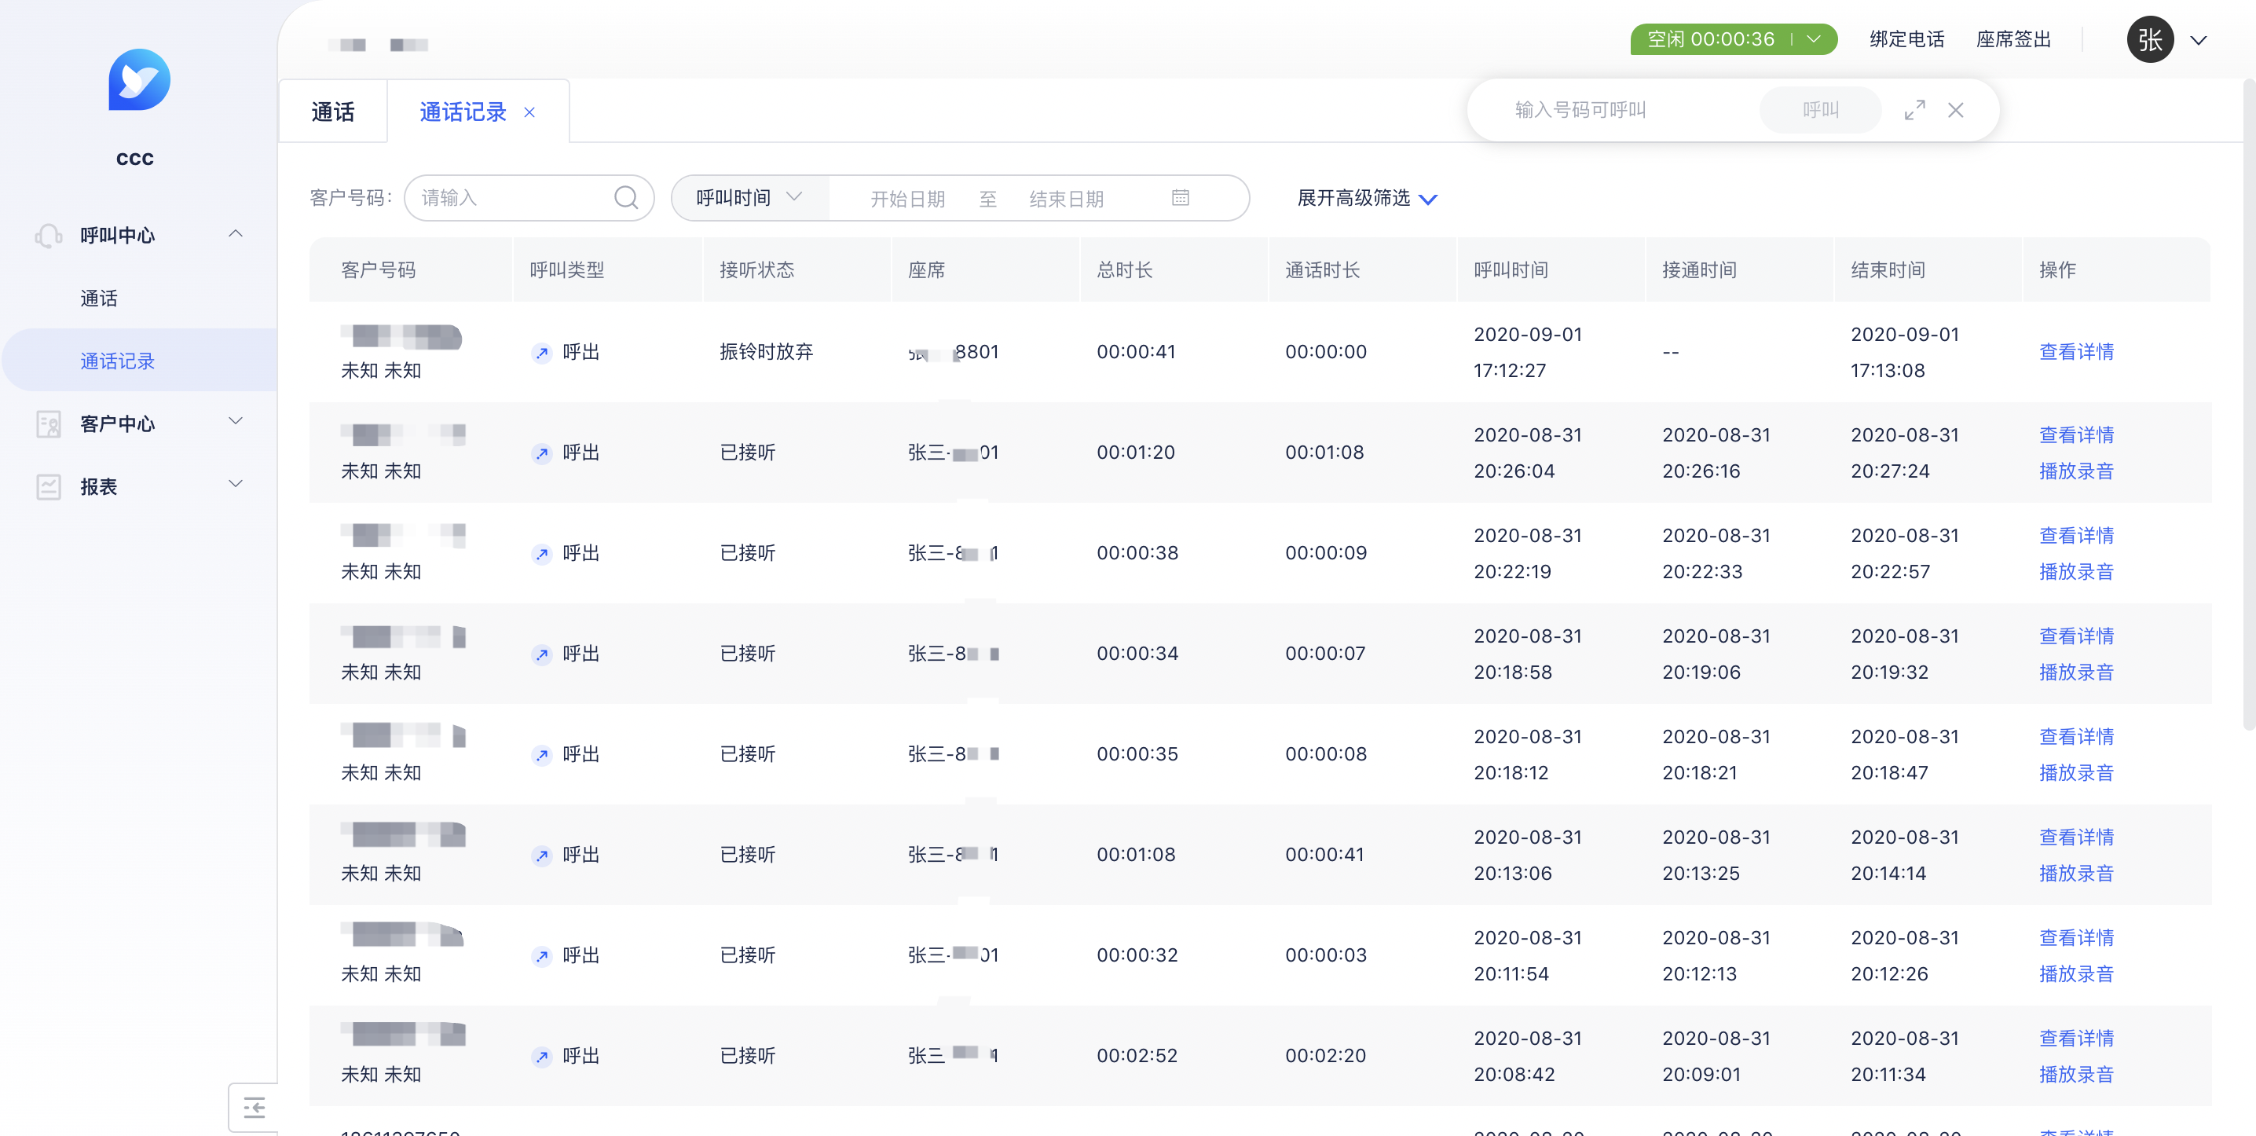
Task: Click the 报表 chart icon in sidebar
Action: [49, 487]
